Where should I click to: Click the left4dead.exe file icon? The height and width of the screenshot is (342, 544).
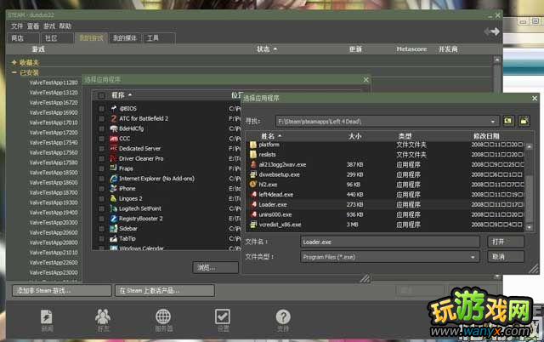point(254,195)
